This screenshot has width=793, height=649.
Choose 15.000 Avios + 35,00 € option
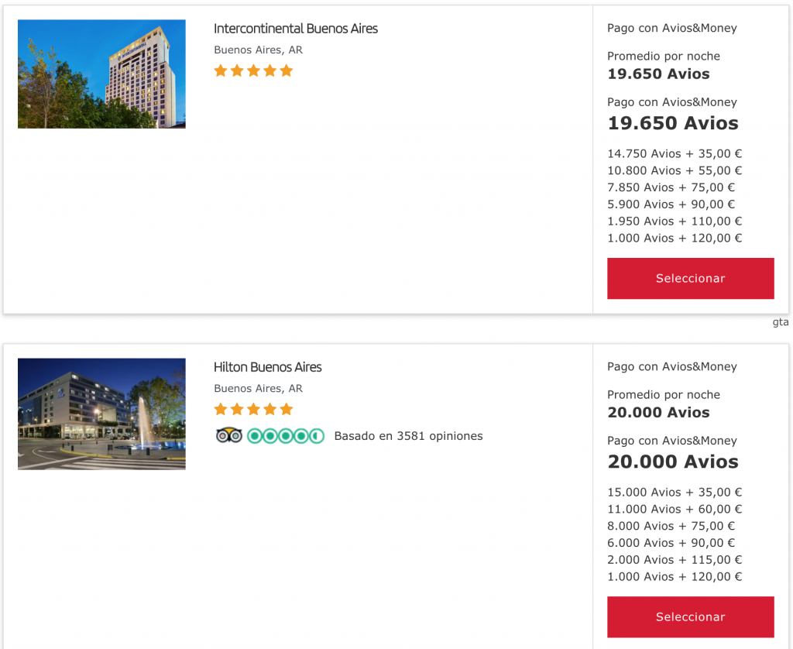(675, 492)
